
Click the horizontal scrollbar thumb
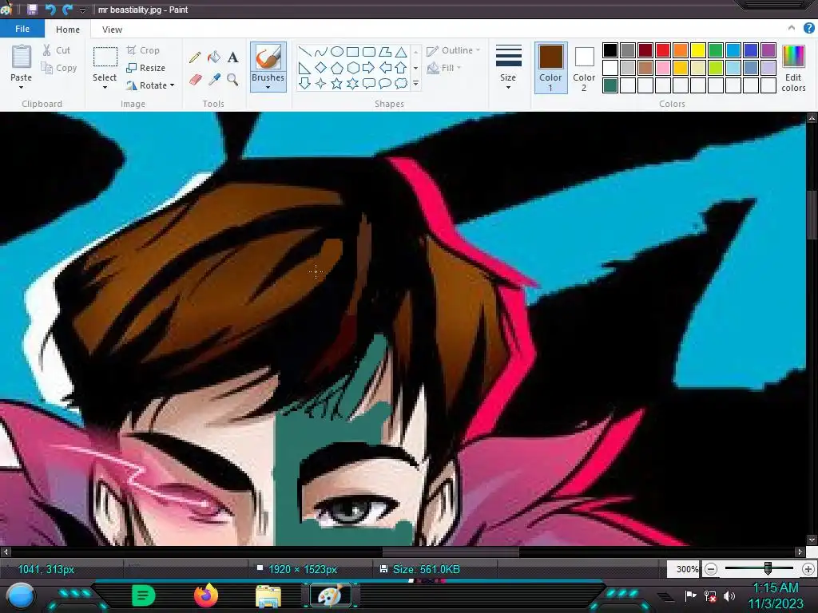click(x=451, y=552)
